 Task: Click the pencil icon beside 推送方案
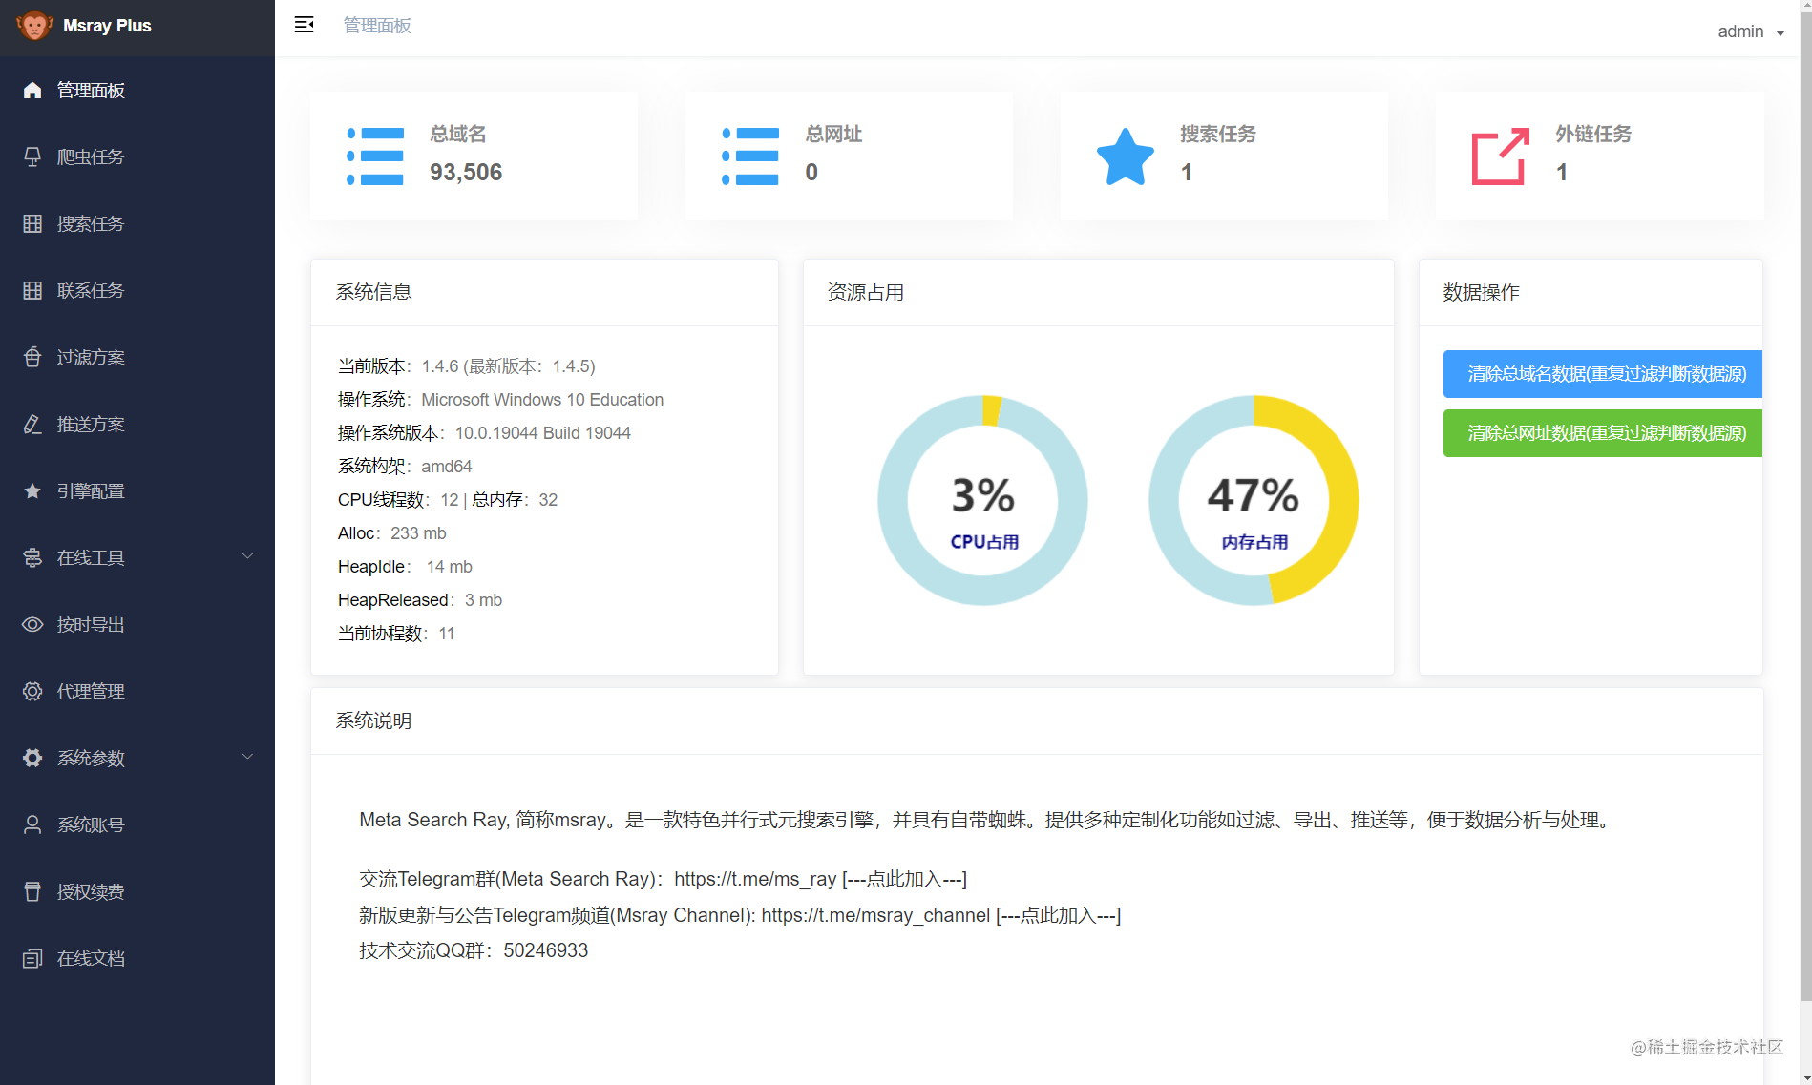pos(32,424)
